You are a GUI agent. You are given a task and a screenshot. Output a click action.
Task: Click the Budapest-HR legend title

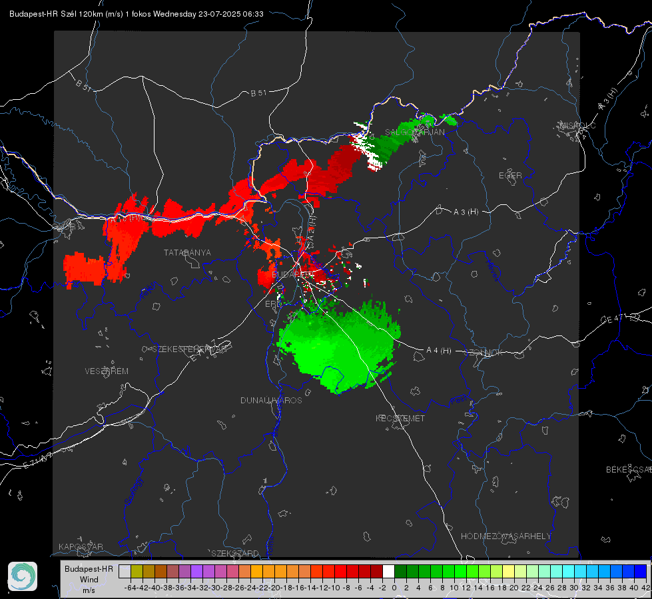click(x=89, y=569)
